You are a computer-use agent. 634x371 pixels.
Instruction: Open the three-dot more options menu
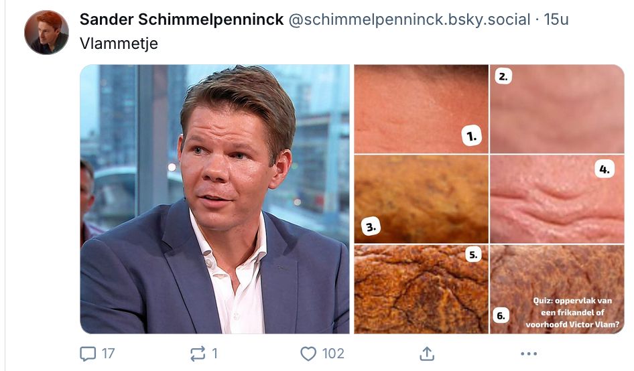[x=529, y=353]
